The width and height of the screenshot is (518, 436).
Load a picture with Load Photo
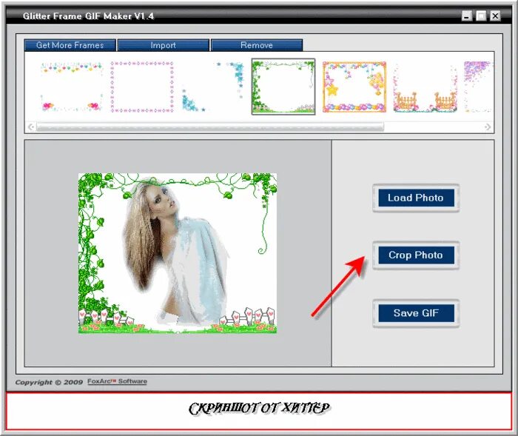coord(416,198)
